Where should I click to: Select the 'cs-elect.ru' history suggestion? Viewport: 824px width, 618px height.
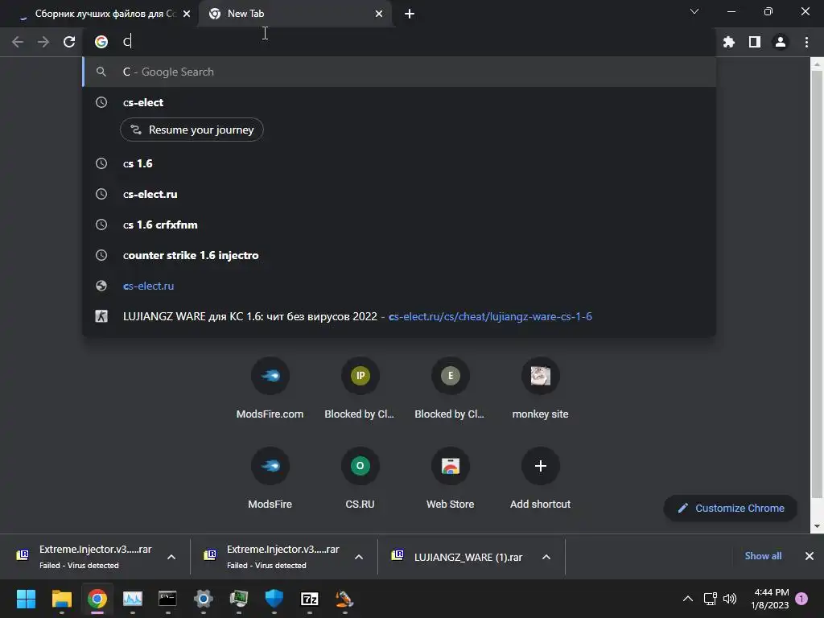[x=399, y=194]
